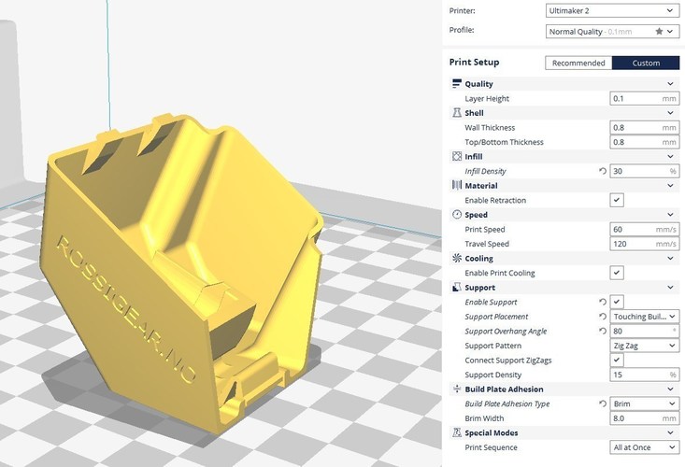Viewport: 685px width, 467px height.
Task: Open Print Sequence All at Once dropdown
Action: click(644, 447)
